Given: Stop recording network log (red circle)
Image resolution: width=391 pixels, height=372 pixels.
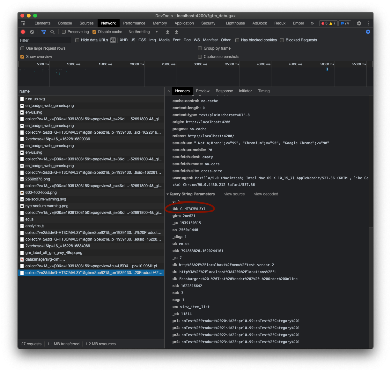Looking at the screenshot, I should point(23,32).
